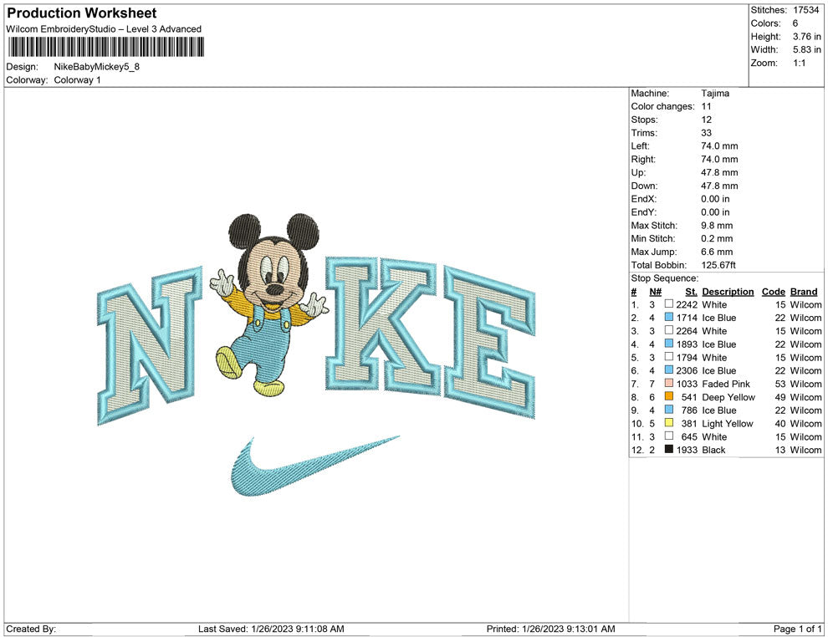The height and width of the screenshot is (637, 828).
Task: Click the 'Created By:' footer label
Action: coord(31,629)
